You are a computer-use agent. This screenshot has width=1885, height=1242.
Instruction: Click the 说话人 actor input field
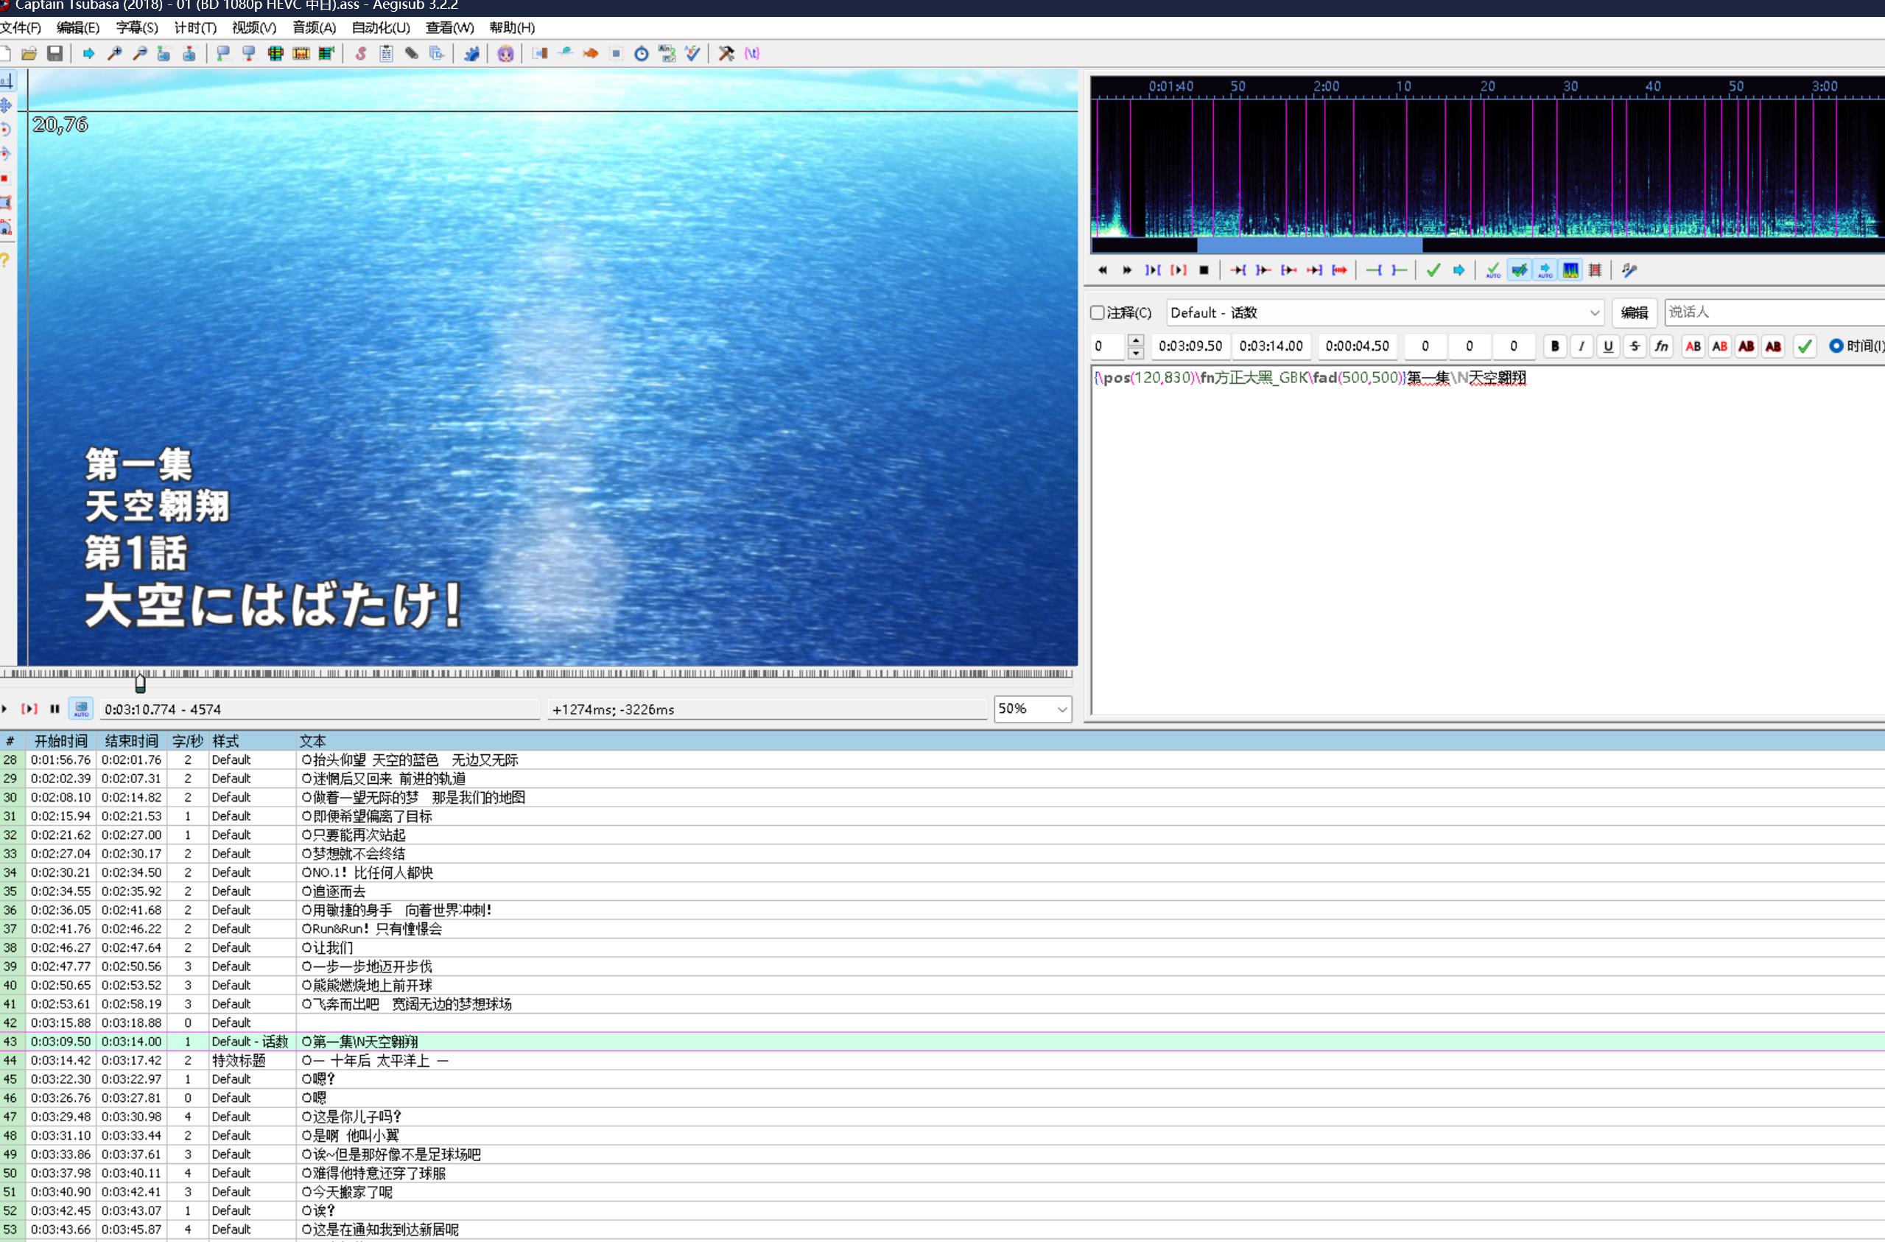coord(1774,312)
